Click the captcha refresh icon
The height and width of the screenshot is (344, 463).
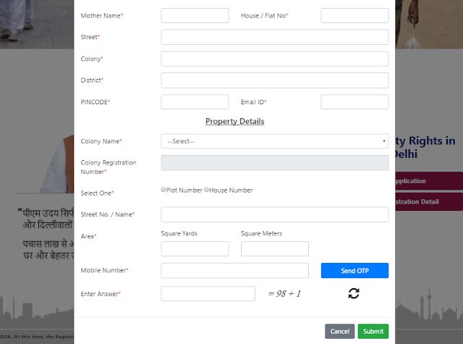[354, 293]
